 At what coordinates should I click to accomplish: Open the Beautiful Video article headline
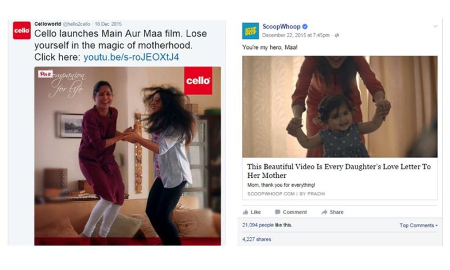click(339, 171)
